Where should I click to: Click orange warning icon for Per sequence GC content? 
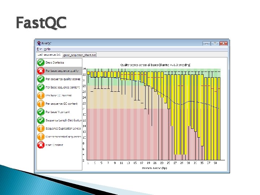tap(40, 104)
